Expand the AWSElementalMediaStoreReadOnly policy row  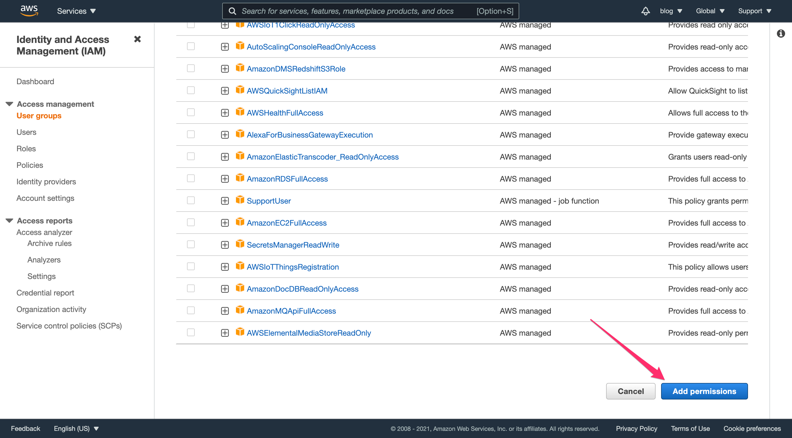click(x=225, y=333)
